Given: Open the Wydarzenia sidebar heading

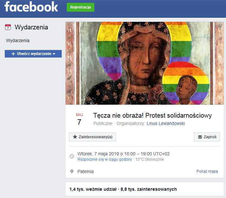Looking at the screenshot, I should click(31, 27).
